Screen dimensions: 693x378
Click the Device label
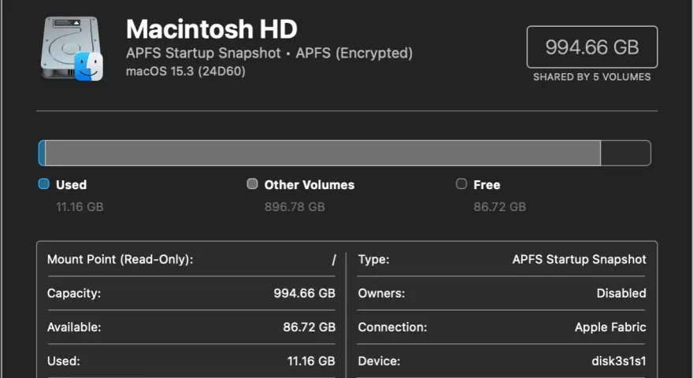click(x=380, y=361)
